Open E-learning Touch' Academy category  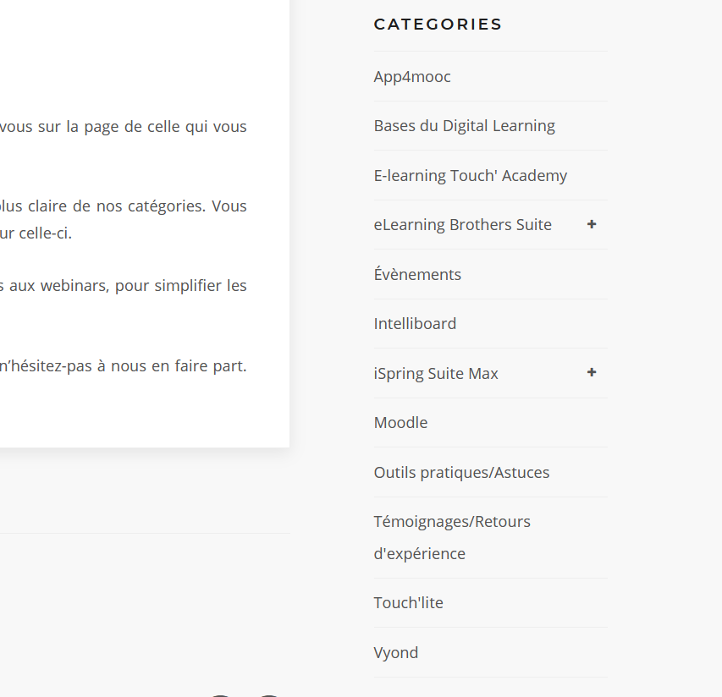470,176
